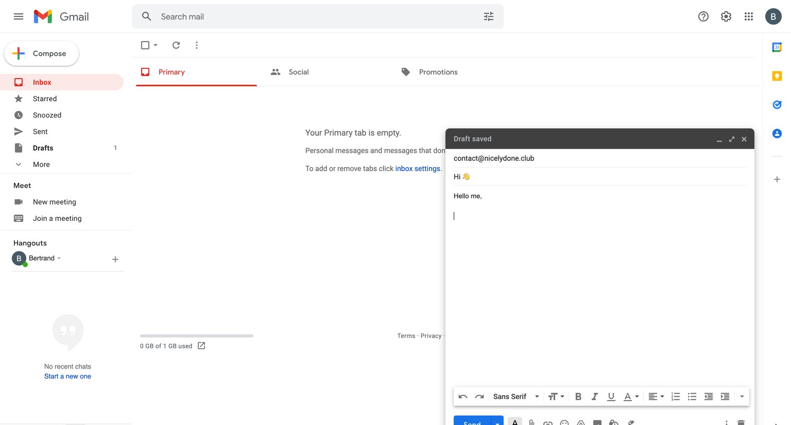The width and height of the screenshot is (791, 425).
Task: Start a new Hangouts conversation plus icon
Action: pos(115,259)
